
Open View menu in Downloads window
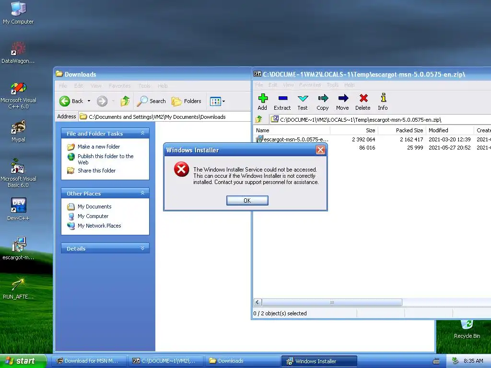coord(96,86)
